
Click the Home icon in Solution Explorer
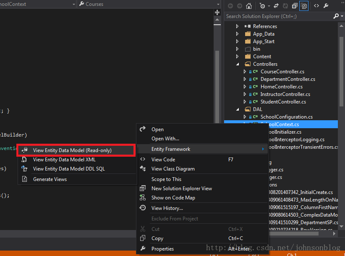coord(249,6)
